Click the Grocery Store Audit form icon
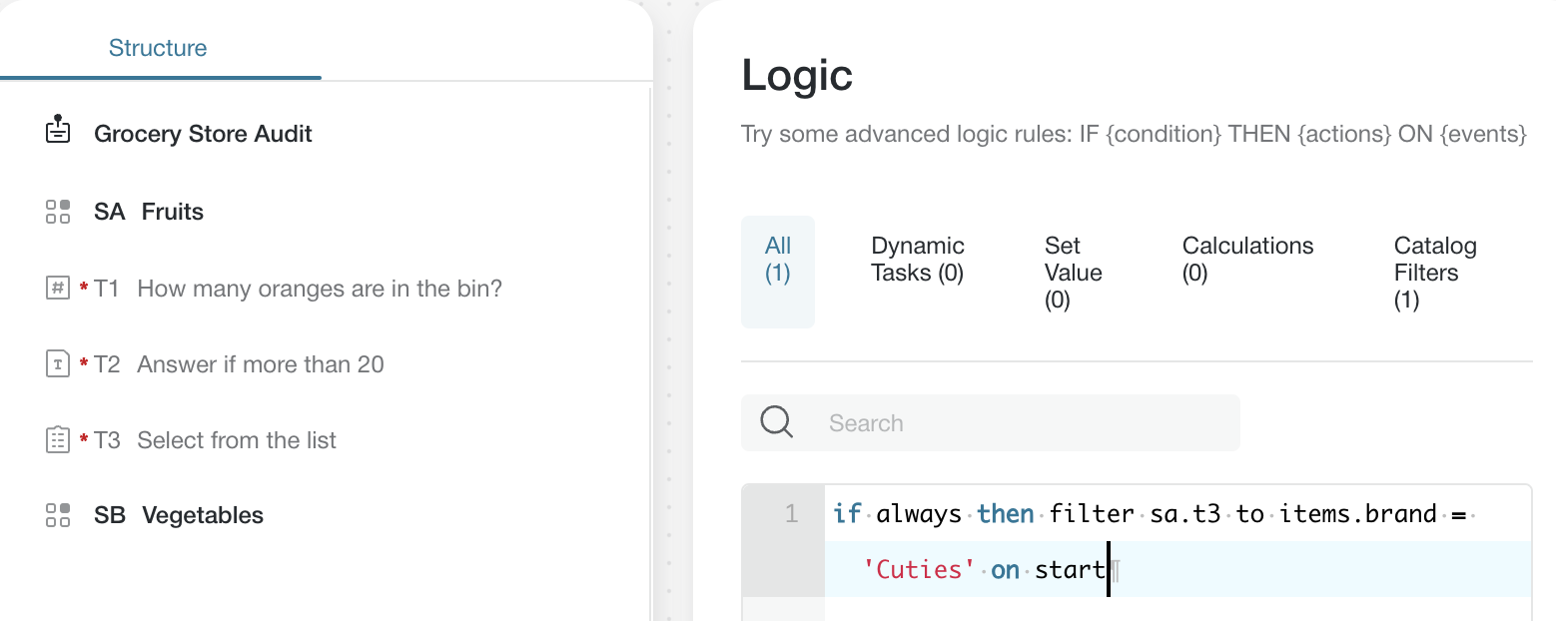1556x621 pixels. coord(58,130)
